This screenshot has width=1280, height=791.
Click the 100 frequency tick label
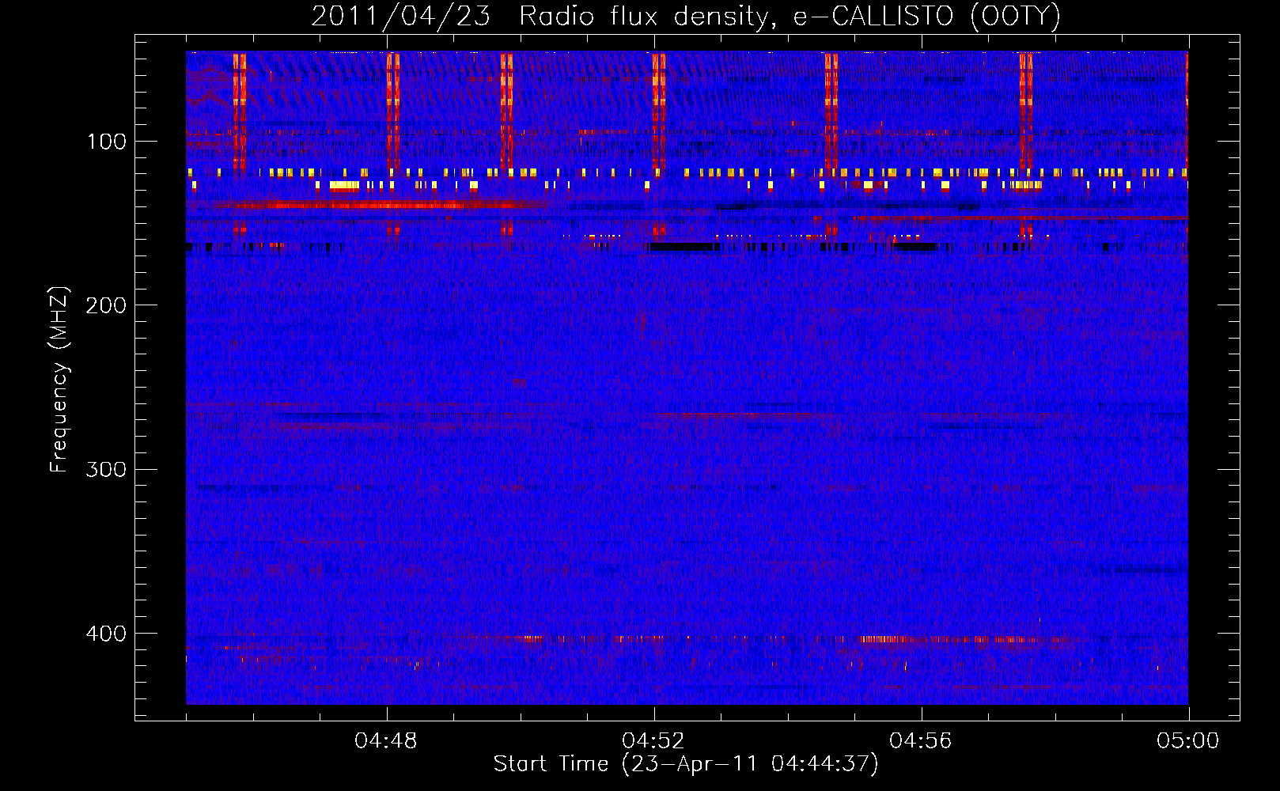[107, 142]
